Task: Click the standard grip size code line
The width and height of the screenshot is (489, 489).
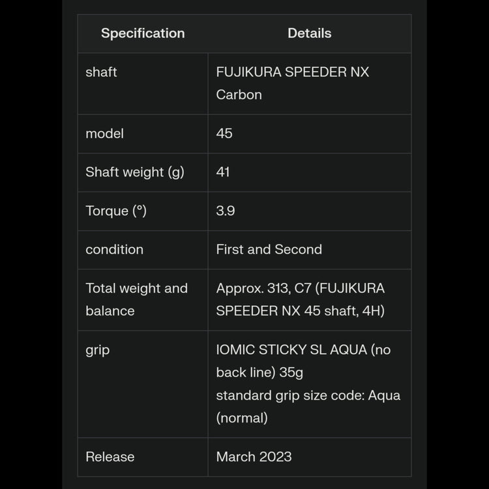Action: (x=308, y=396)
